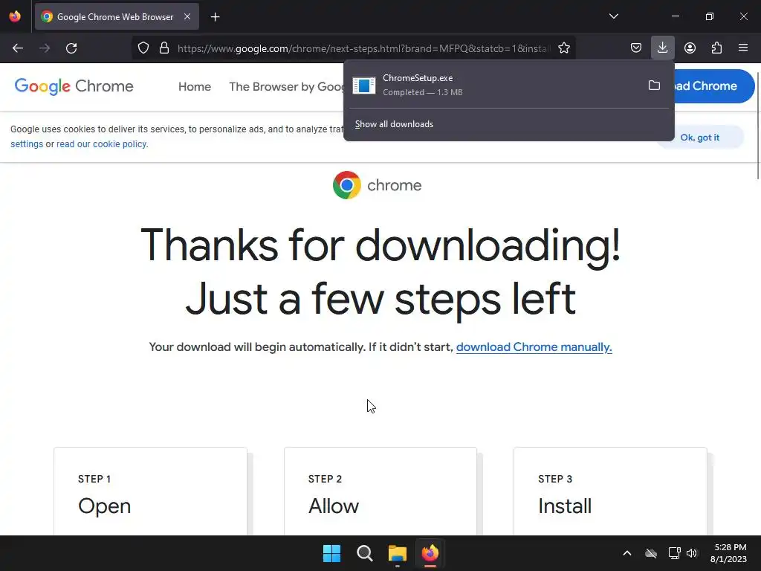Click the Google Chrome logo

[74, 86]
